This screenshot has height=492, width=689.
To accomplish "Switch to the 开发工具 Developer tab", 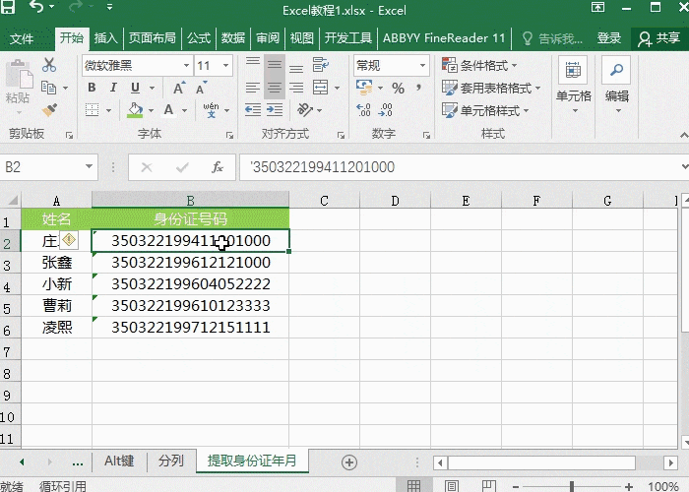I will tap(348, 38).
